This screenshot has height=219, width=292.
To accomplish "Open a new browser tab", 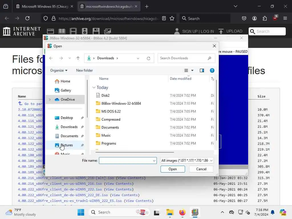I will pos(147,7).
